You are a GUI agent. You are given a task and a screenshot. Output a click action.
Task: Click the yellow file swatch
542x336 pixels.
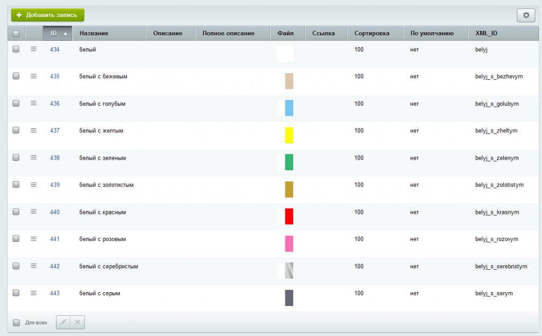(289, 135)
